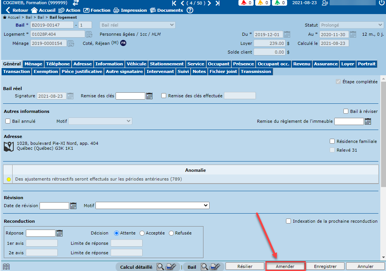Open calendar for Remise des clés

[149, 96]
